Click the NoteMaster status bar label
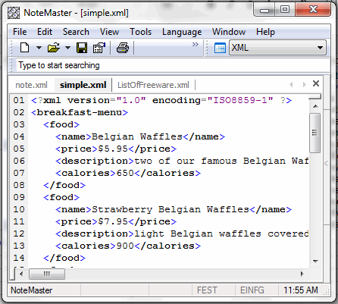Screen dimensions: 338x304 point(32,290)
